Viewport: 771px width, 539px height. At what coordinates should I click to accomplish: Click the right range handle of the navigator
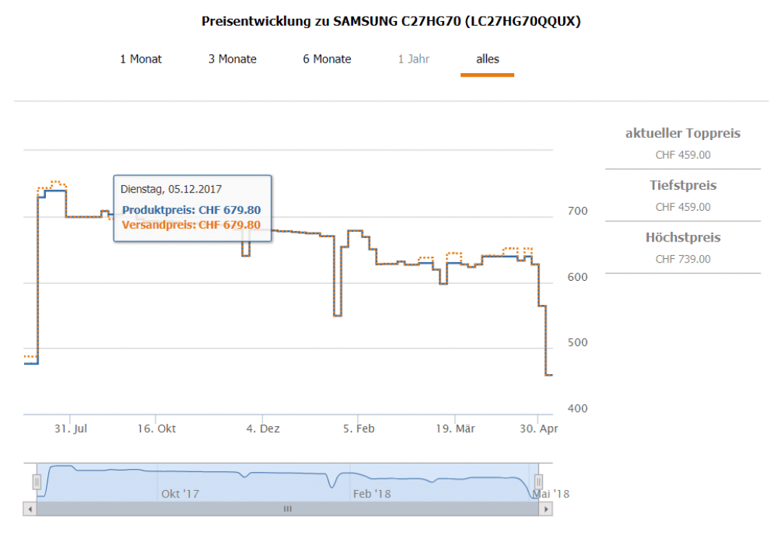click(x=538, y=482)
